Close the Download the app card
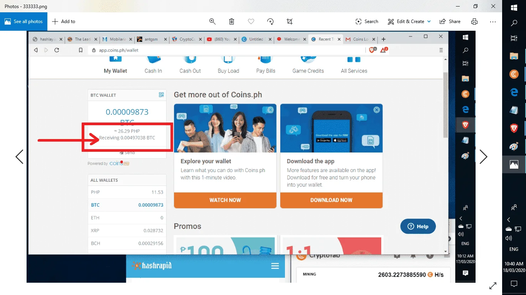526x295 pixels. [377, 110]
